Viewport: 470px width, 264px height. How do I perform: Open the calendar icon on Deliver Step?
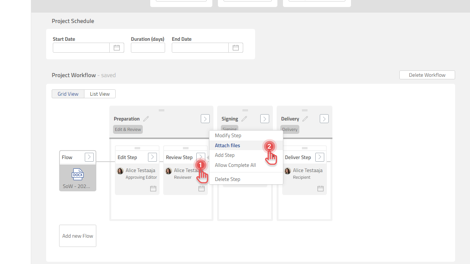pos(320,188)
